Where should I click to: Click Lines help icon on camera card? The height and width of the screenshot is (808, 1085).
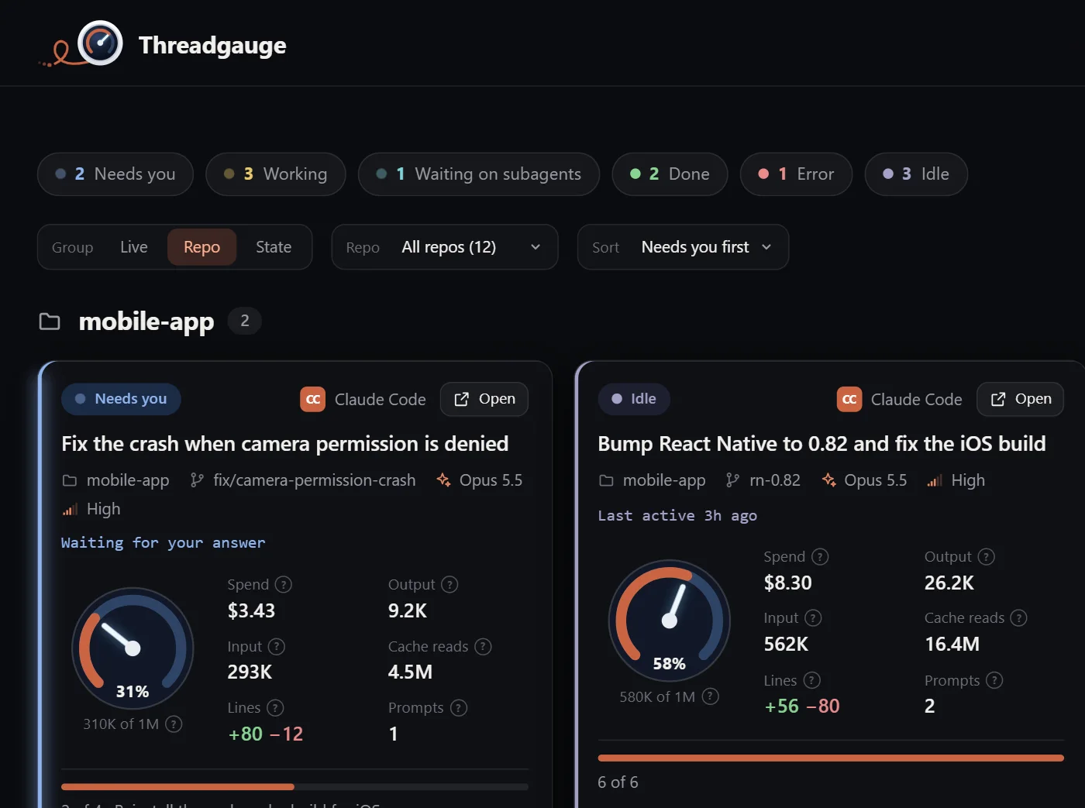[x=275, y=708]
